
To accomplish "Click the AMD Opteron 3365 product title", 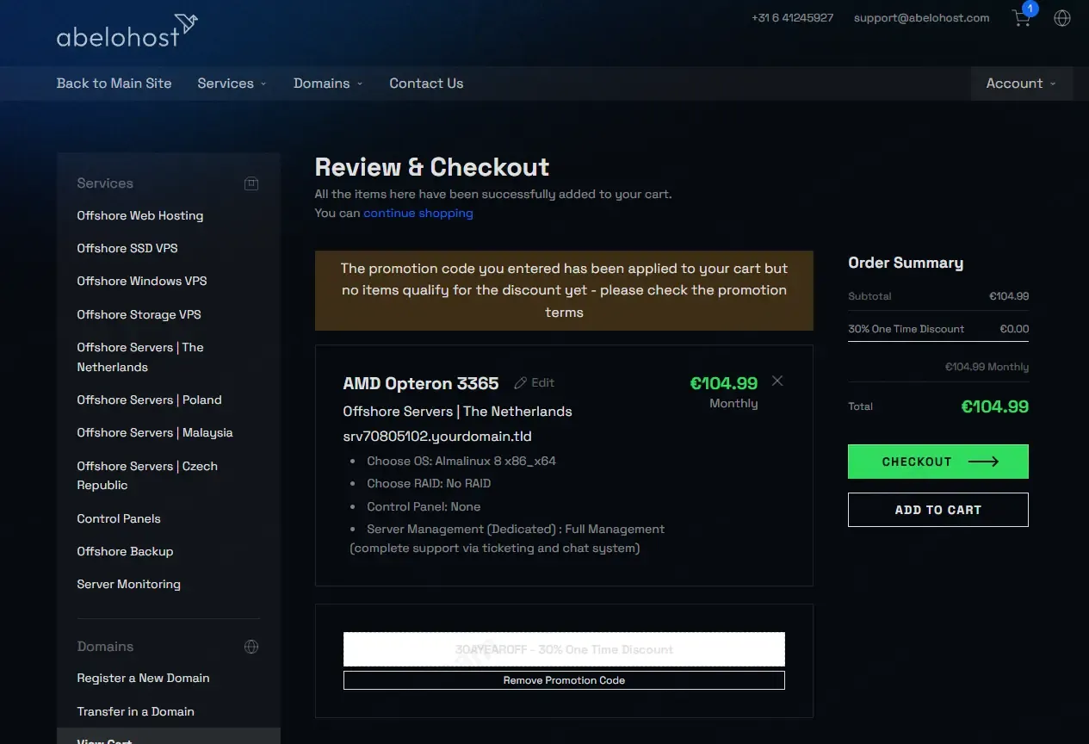I will (x=420, y=383).
